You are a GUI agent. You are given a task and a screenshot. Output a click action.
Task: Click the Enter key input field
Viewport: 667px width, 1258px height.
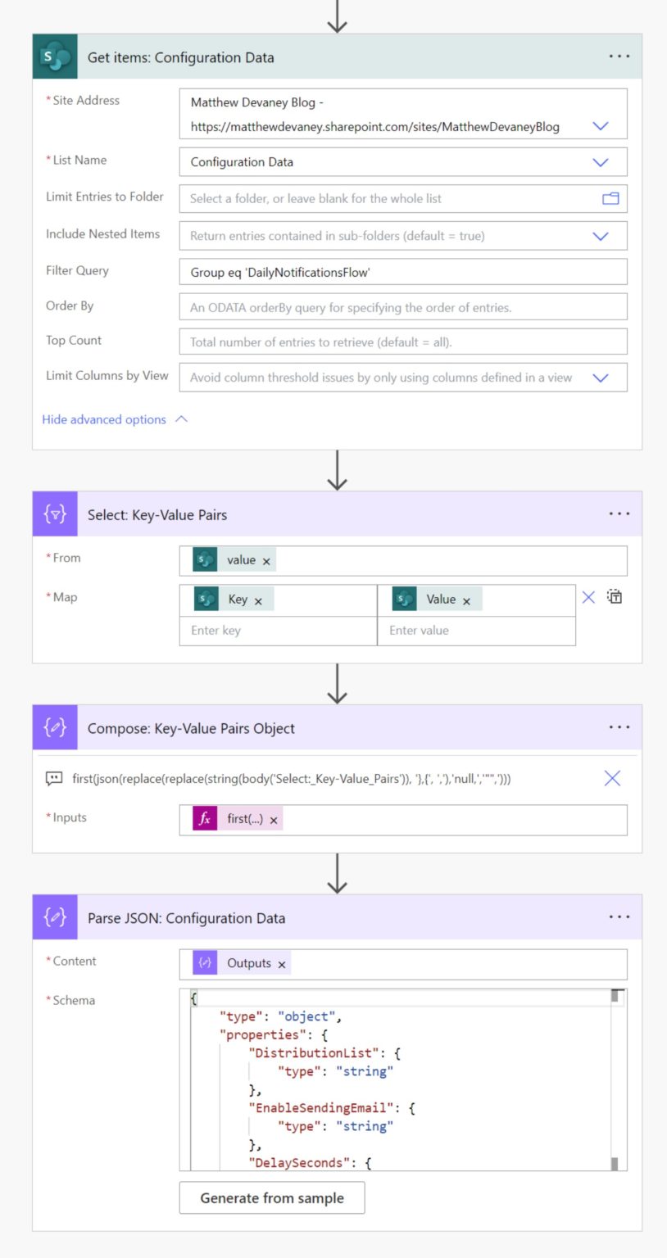point(278,631)
